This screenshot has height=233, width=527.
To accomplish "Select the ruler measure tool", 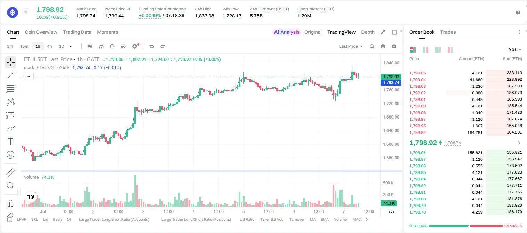I will click(x=10, y=172).
